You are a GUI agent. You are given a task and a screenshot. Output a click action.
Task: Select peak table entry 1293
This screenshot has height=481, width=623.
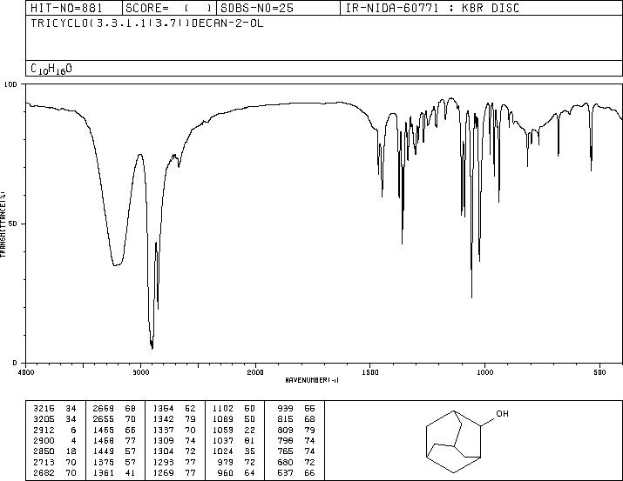[163, 463]
